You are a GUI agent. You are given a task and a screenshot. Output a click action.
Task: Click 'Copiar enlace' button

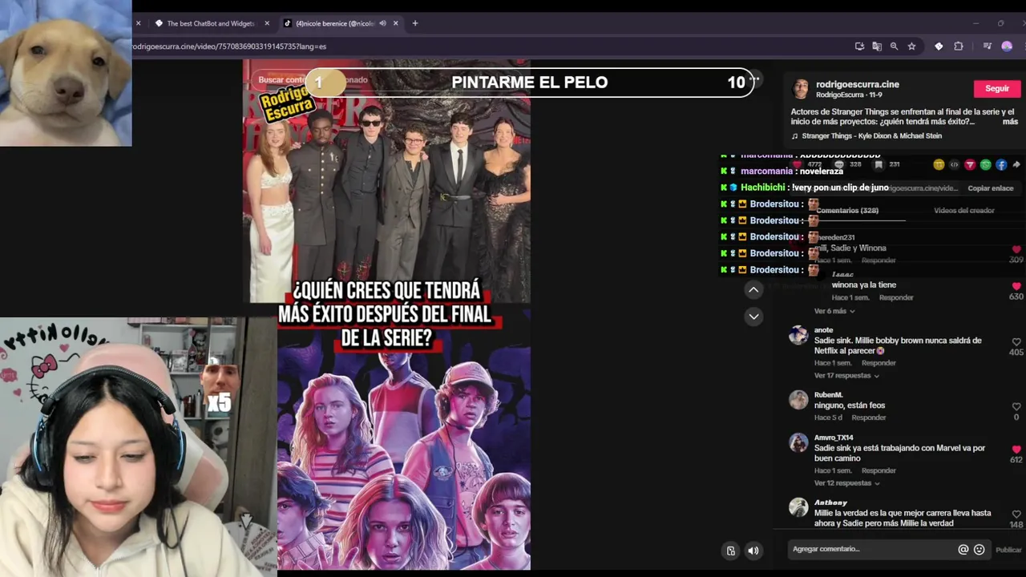coord(991,188)
